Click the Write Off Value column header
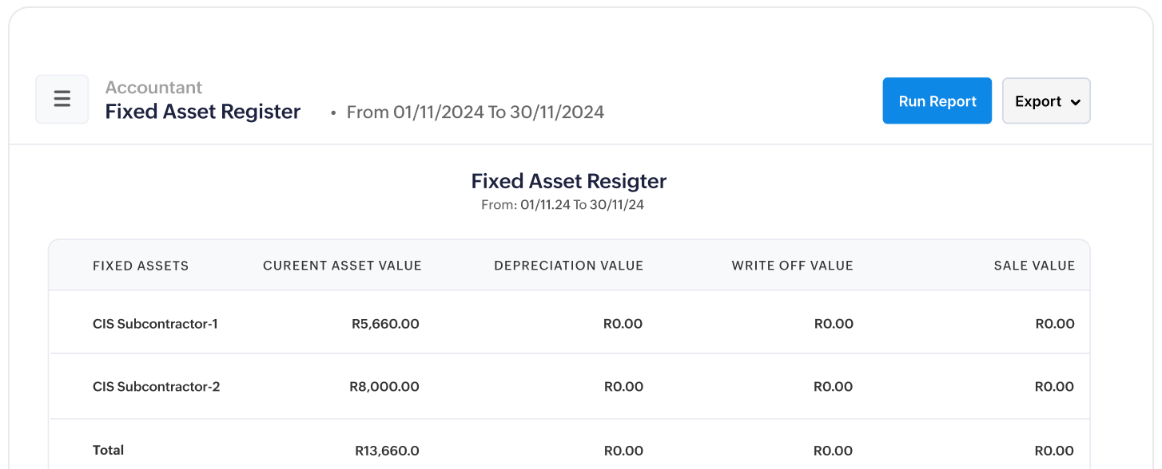The image size is (1162, 469). pyautogui.click(x=792, y=266)
